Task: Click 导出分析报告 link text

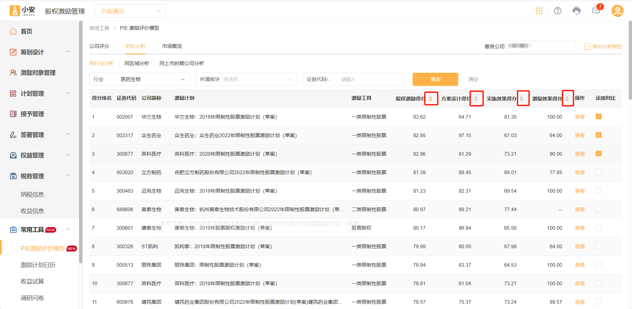Action: [x=607, y=47]
